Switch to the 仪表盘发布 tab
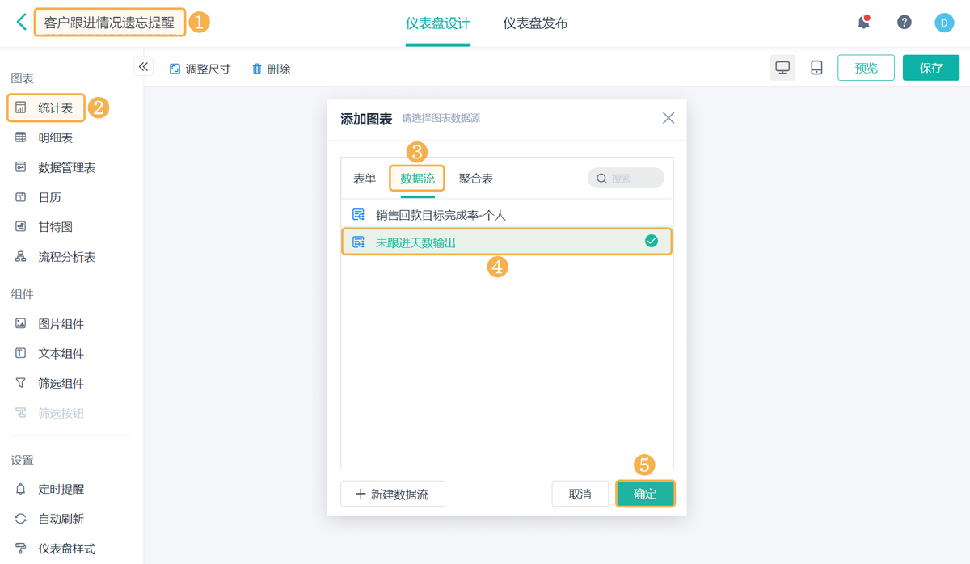Screen dimensions: 970x564 (535, 23)
